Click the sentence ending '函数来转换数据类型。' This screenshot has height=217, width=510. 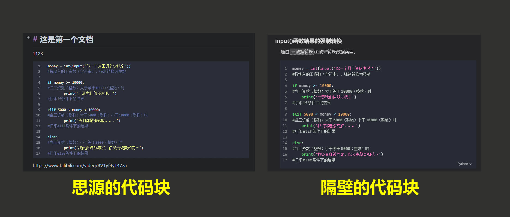click(335, 52)
